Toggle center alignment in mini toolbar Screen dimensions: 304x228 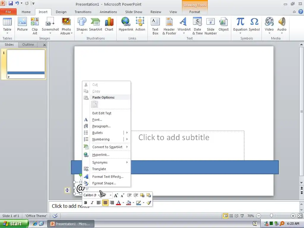pyautogui.click(x=105, y=203)
